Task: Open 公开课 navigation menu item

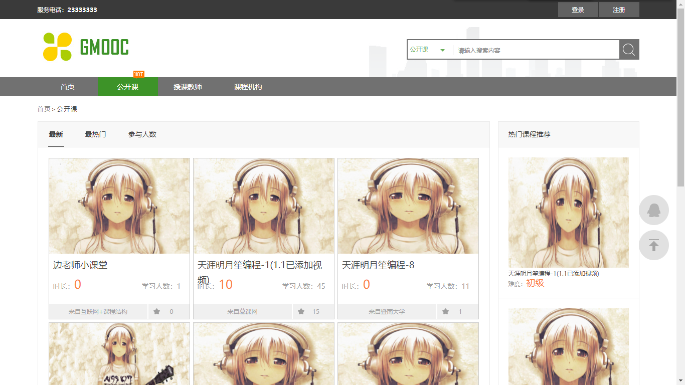Action: (128, 87)
